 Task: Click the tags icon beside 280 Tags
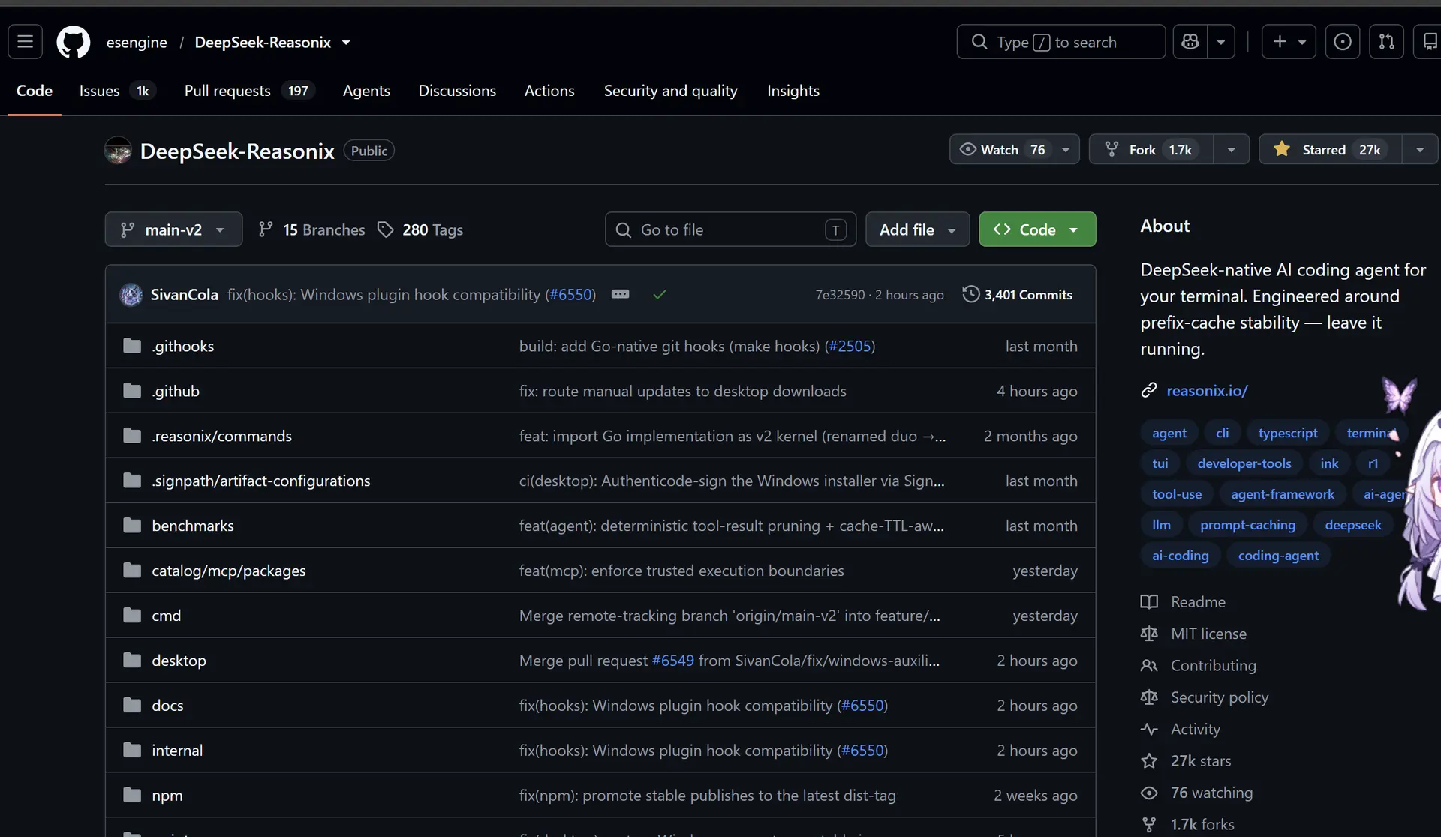click(385, 229)
